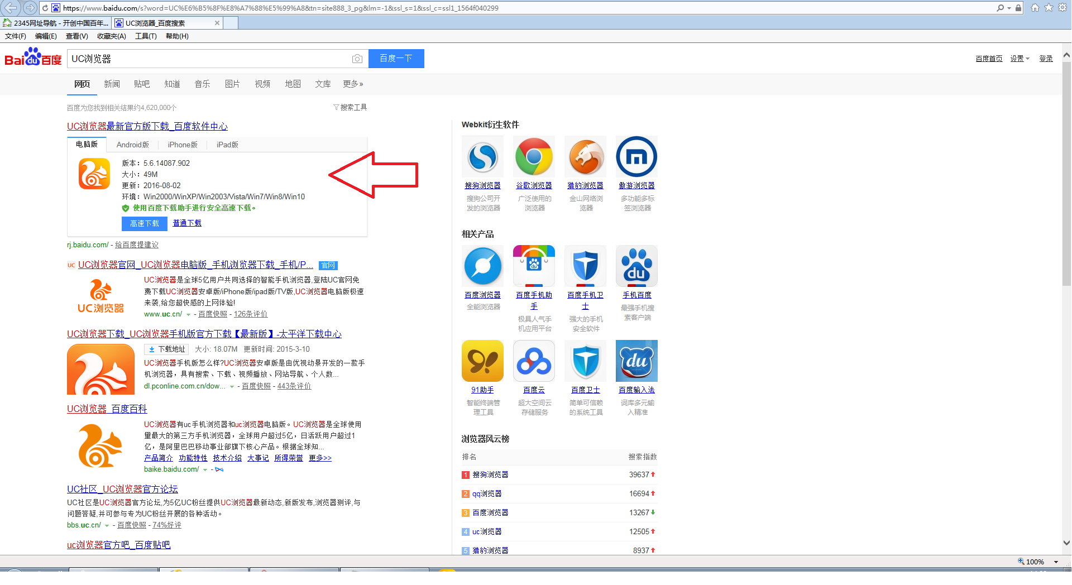
Task: Click the 普通下载 link
Action: pyautogui.click(x=187, y=223)
